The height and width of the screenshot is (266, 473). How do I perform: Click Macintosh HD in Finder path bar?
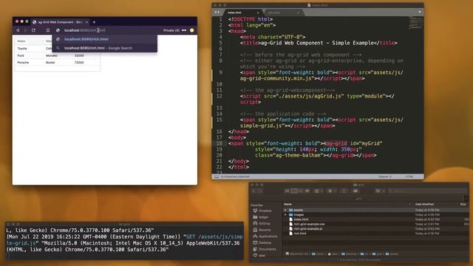pos(297,254)
